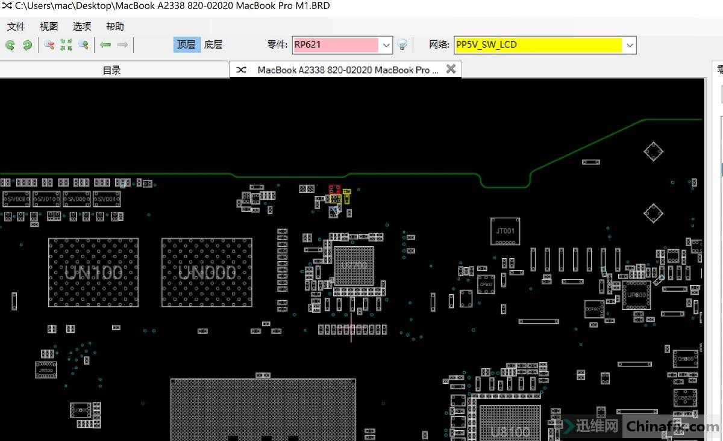Click the fit-to-window green arrows icon
723x441 pixels.
[x=66, y=45]
